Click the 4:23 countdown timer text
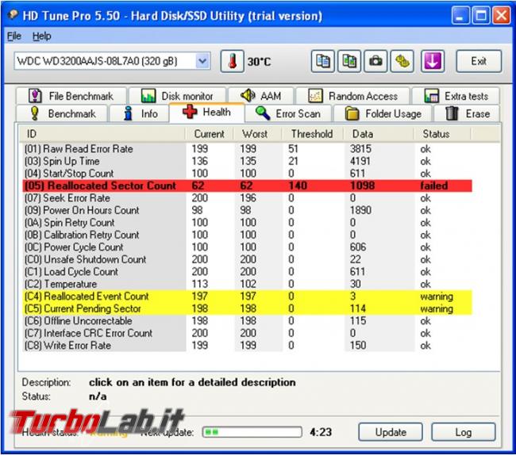516x455 pixels. 321,432
